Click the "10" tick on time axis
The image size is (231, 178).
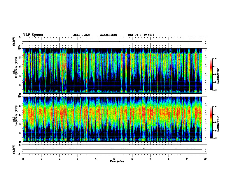(x=205, y=159)
